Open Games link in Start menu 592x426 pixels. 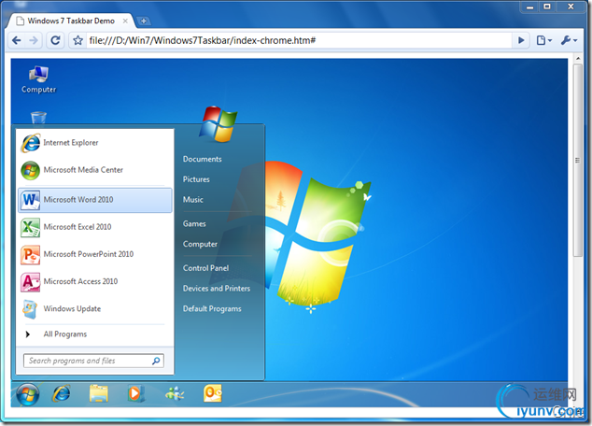(194, 224)
